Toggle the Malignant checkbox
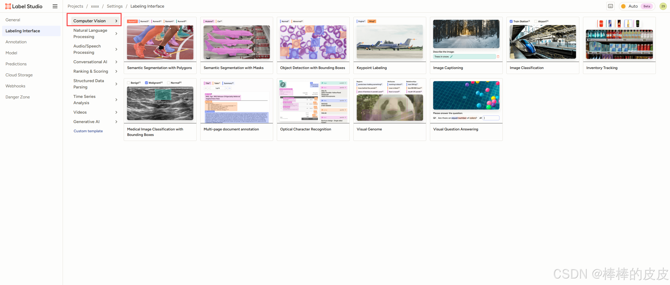670x285 pixels. click(147, 83)
